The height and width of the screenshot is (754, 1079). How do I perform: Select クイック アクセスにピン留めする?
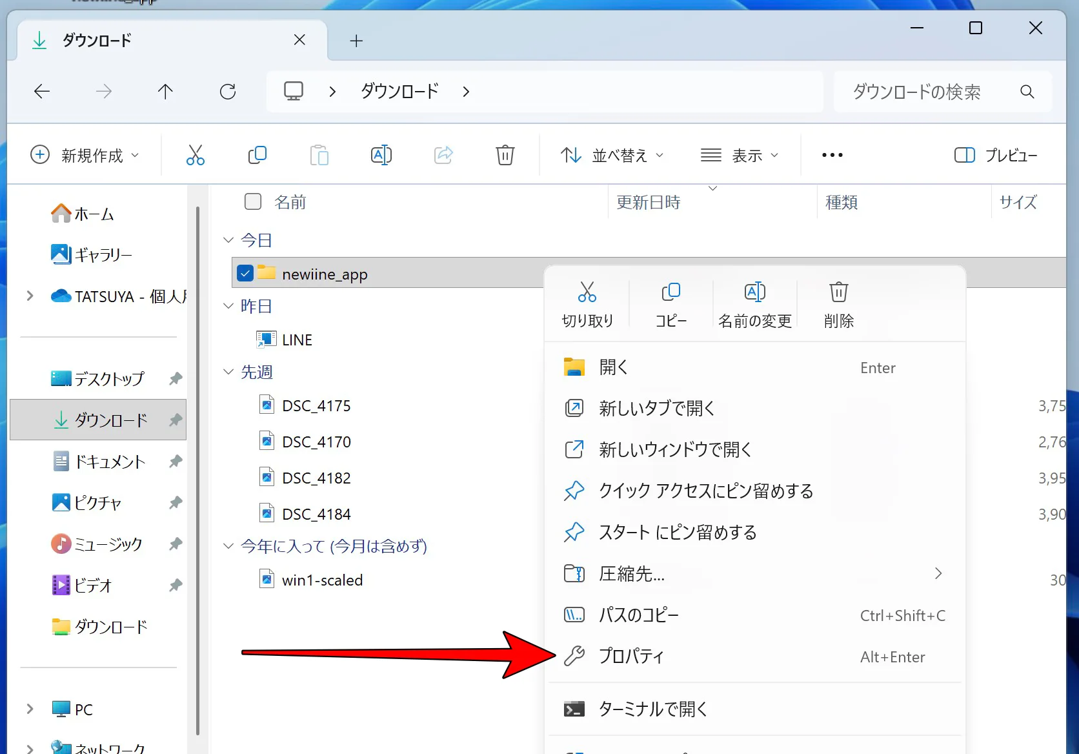(x=755, y=491)
